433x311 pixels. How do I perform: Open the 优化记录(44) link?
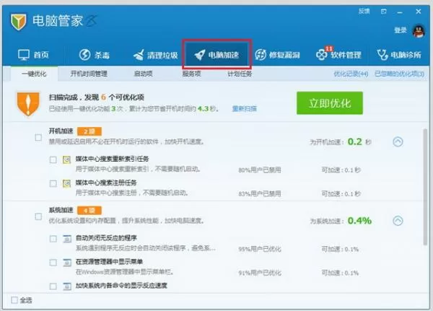[351, 74]
